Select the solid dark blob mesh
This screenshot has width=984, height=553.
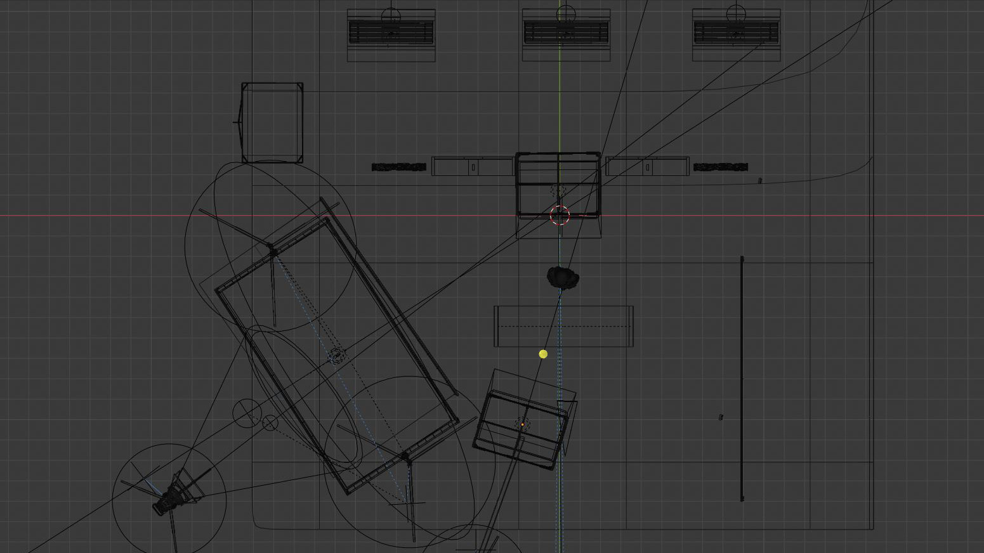point(563,277)
